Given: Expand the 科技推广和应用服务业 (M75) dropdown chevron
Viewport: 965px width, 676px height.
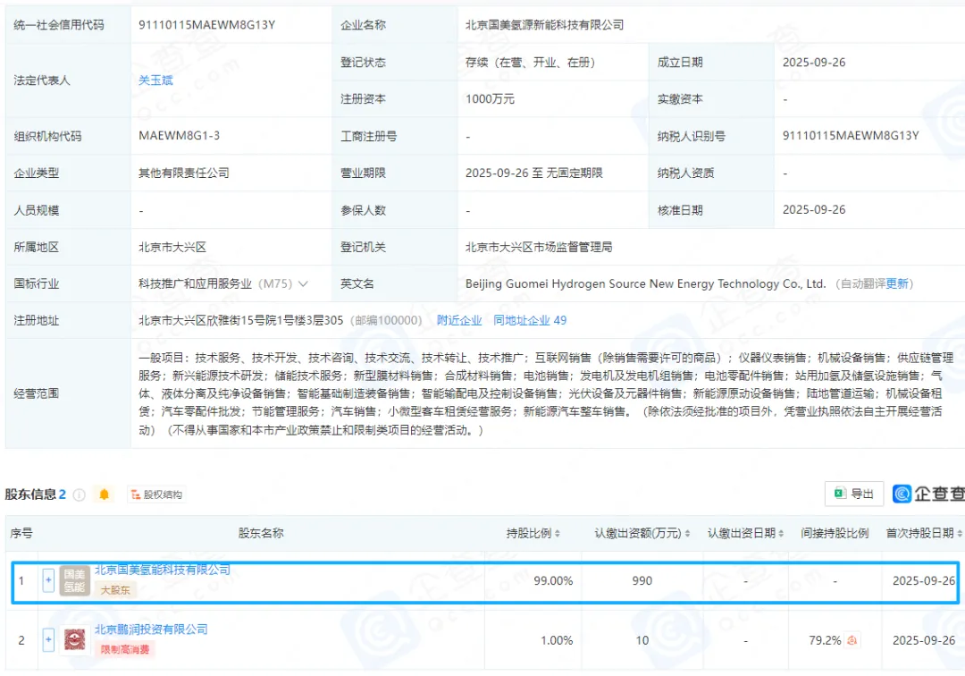Looking at the screenshot, I should click(x=303, y=283).
